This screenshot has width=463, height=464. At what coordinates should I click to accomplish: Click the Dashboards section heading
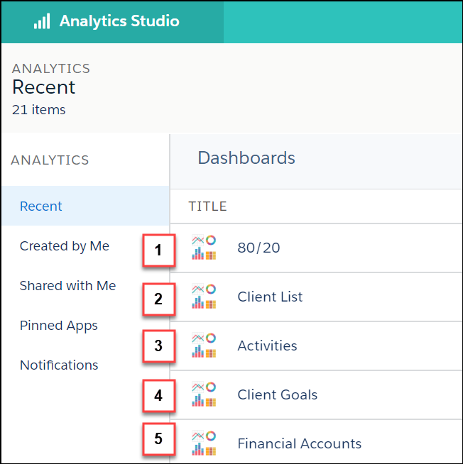[246, 158]
